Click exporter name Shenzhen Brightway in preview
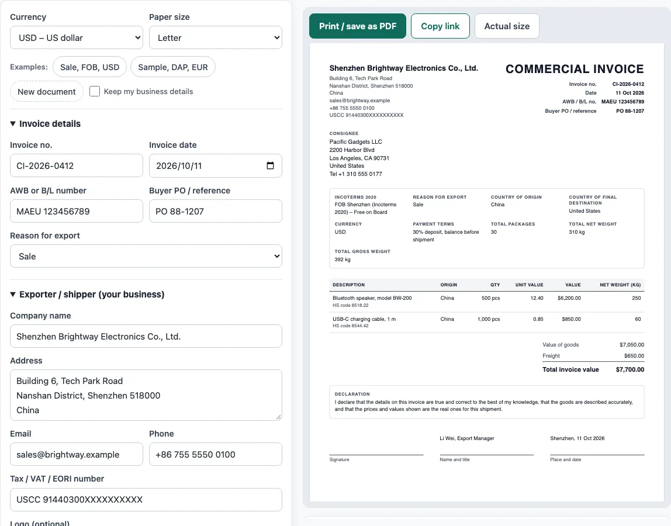This screenshot has width=671, height=526. click(x=403, y=68)
